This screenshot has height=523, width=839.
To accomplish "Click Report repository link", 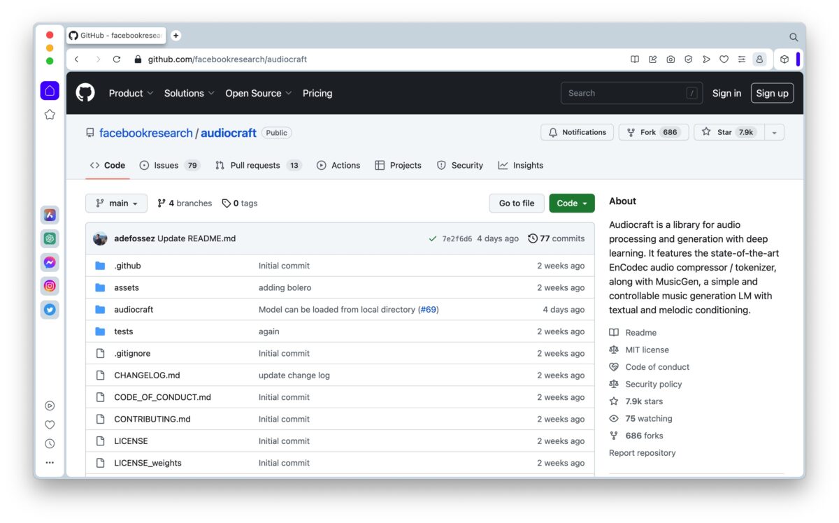I will (642, 453).
